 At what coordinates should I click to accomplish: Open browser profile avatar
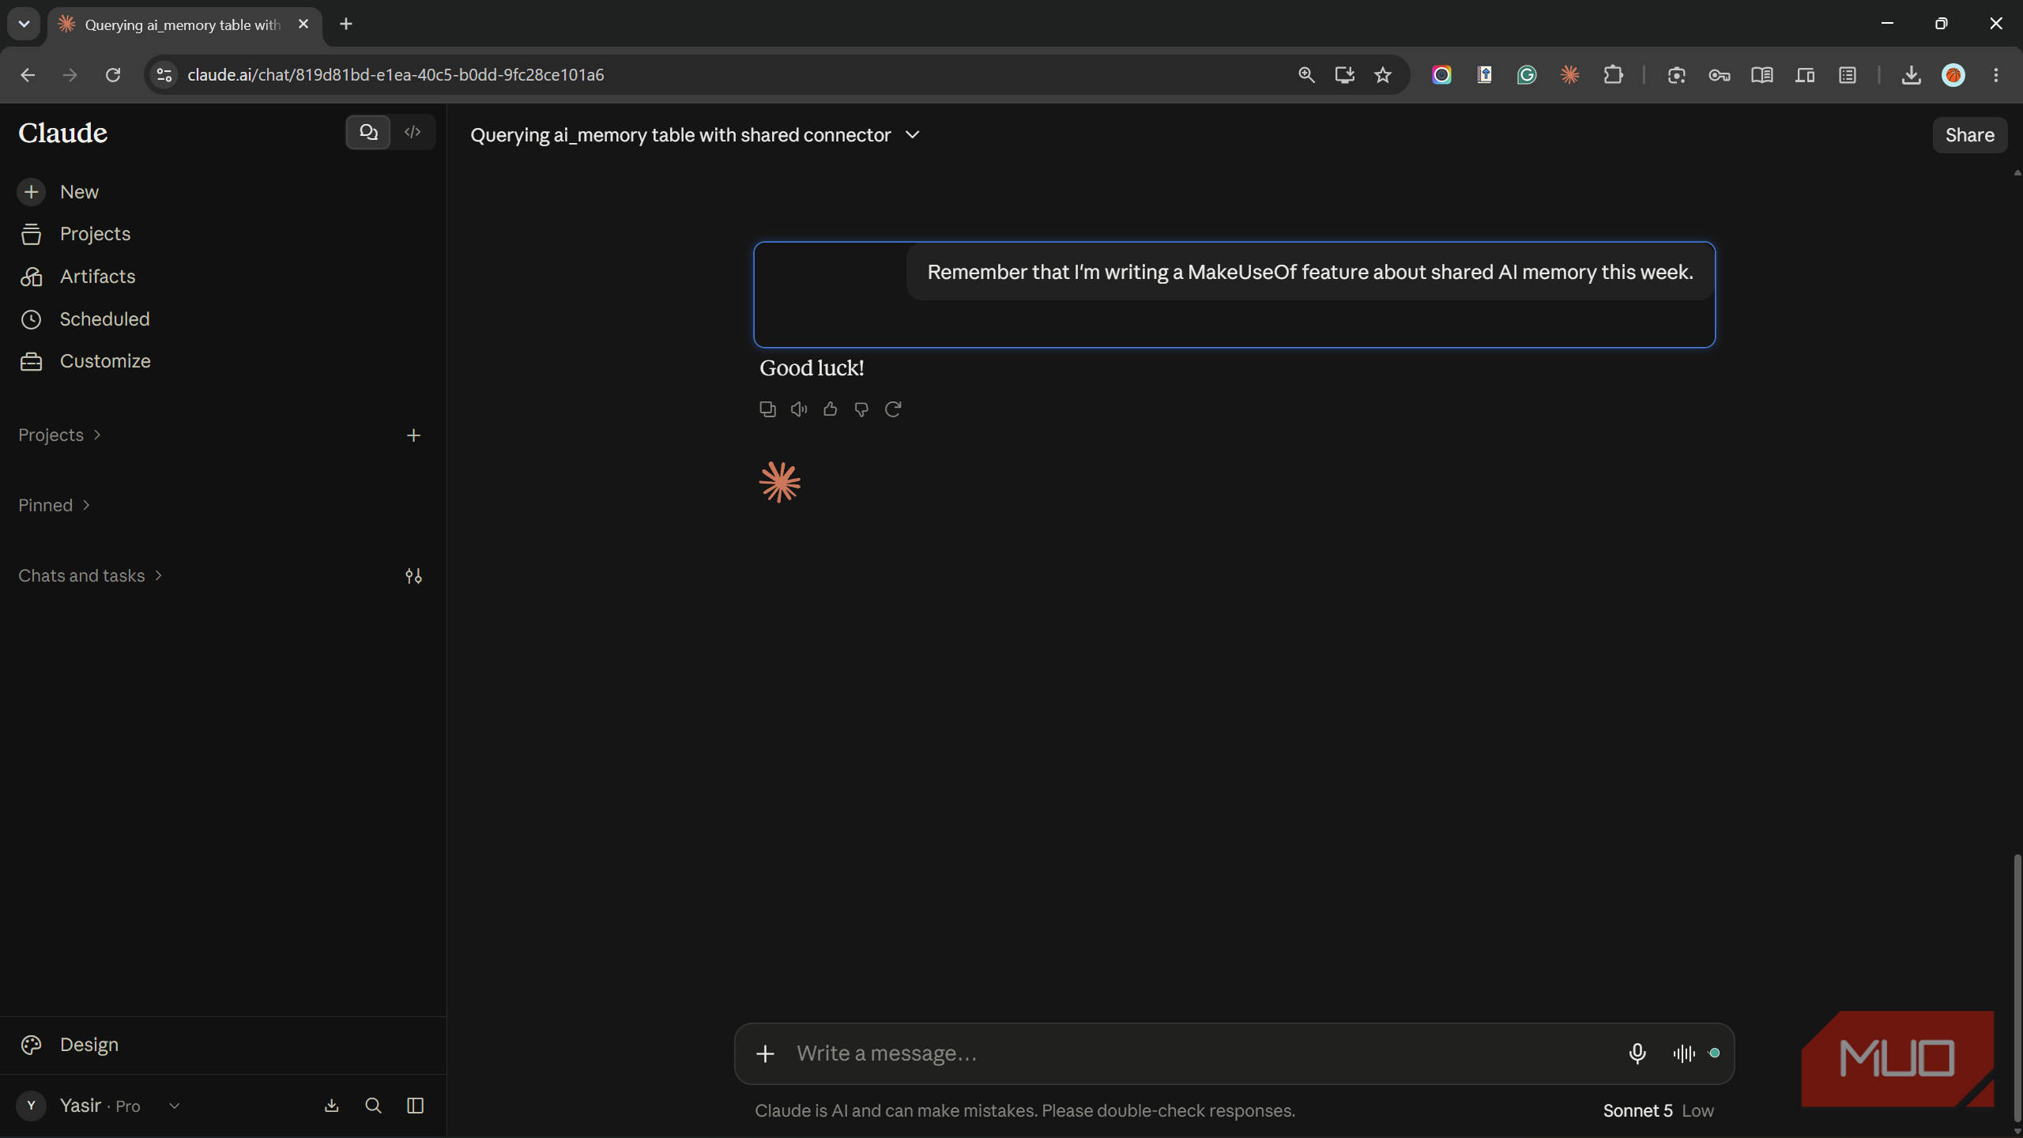[x=1953, y=75]
